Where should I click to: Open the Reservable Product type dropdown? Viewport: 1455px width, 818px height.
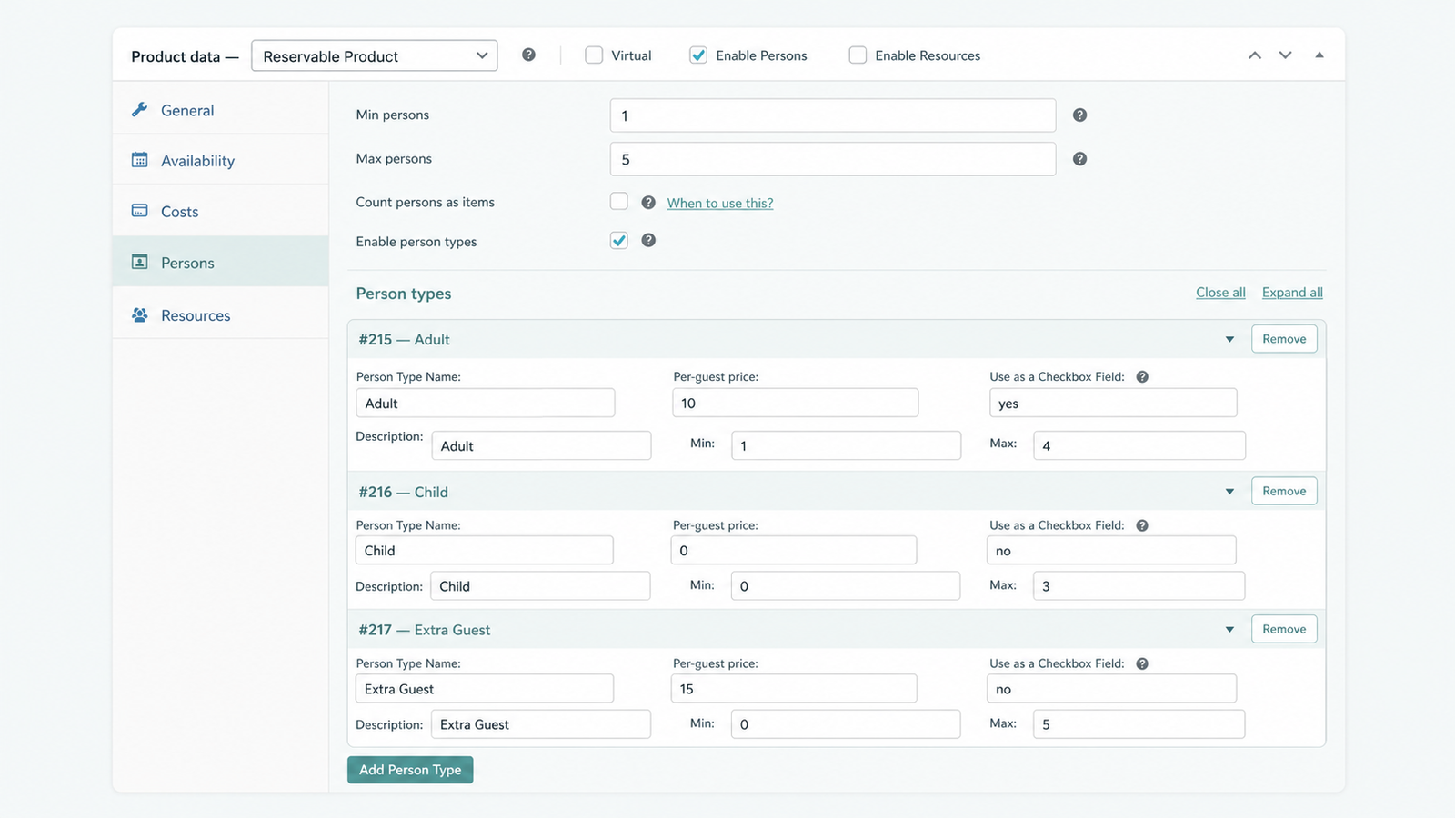click(x=375, y=55)
